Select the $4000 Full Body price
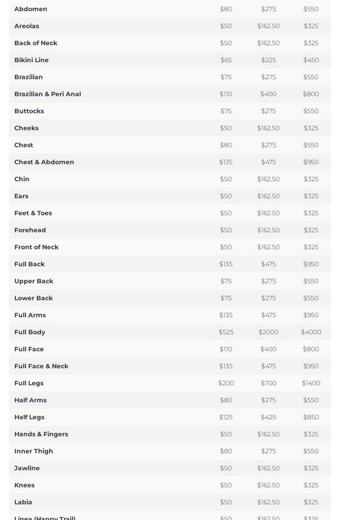The height and width of the screenshot is (520, 340). 311,332
